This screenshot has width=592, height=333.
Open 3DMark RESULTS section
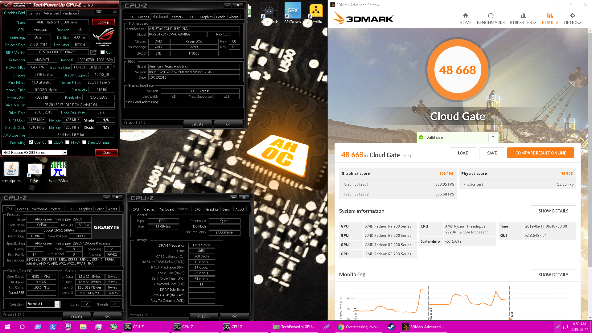click(x=550, y=19)
